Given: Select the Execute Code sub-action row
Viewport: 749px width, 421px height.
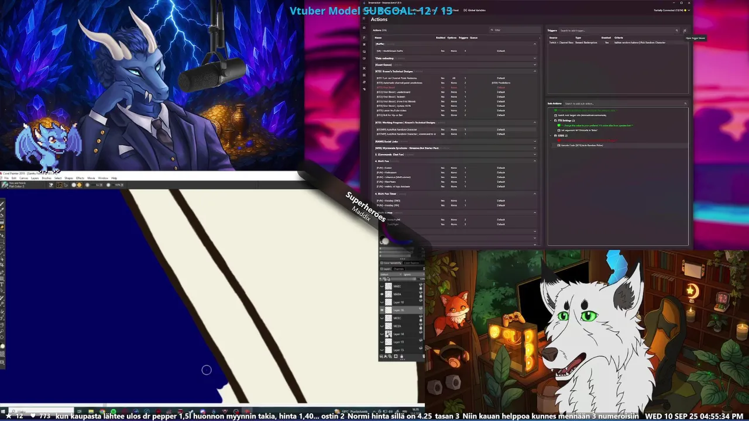Looking at the screenshot, I should (620, 145).
